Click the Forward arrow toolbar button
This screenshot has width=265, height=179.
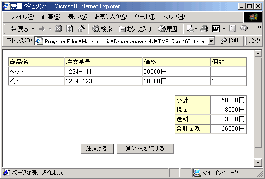[42, 29]
